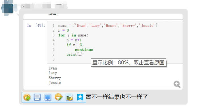Click the 'In [49]:' cell prompt
This screenshot has height=107, width=202.
point(36,26)
